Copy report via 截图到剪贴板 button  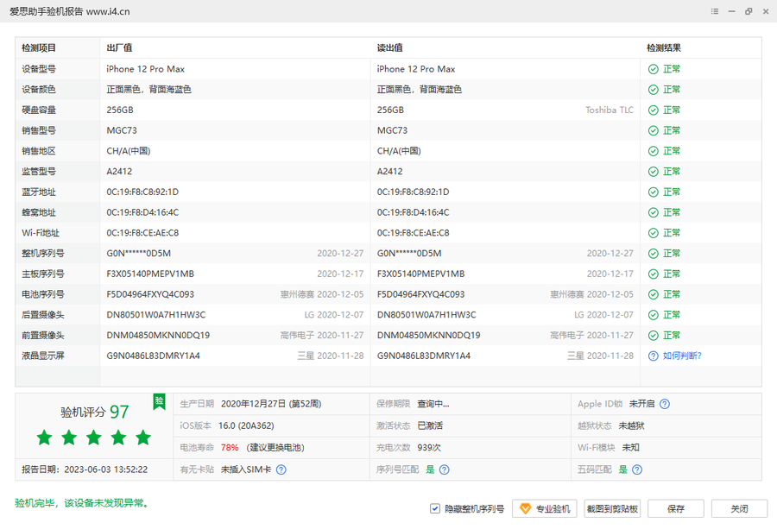coord(613,509)
